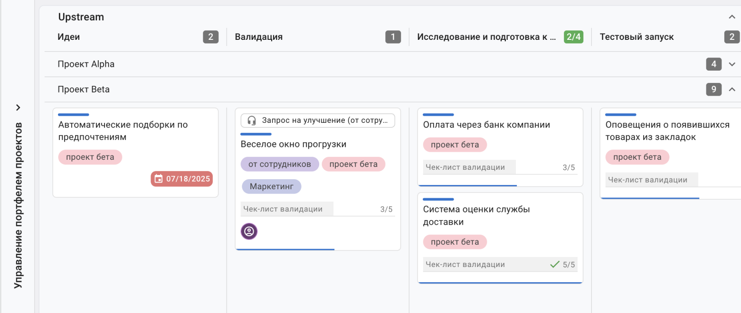Select the Исследование и подготовка column header

pyautogui.click(x=486, y=37)
